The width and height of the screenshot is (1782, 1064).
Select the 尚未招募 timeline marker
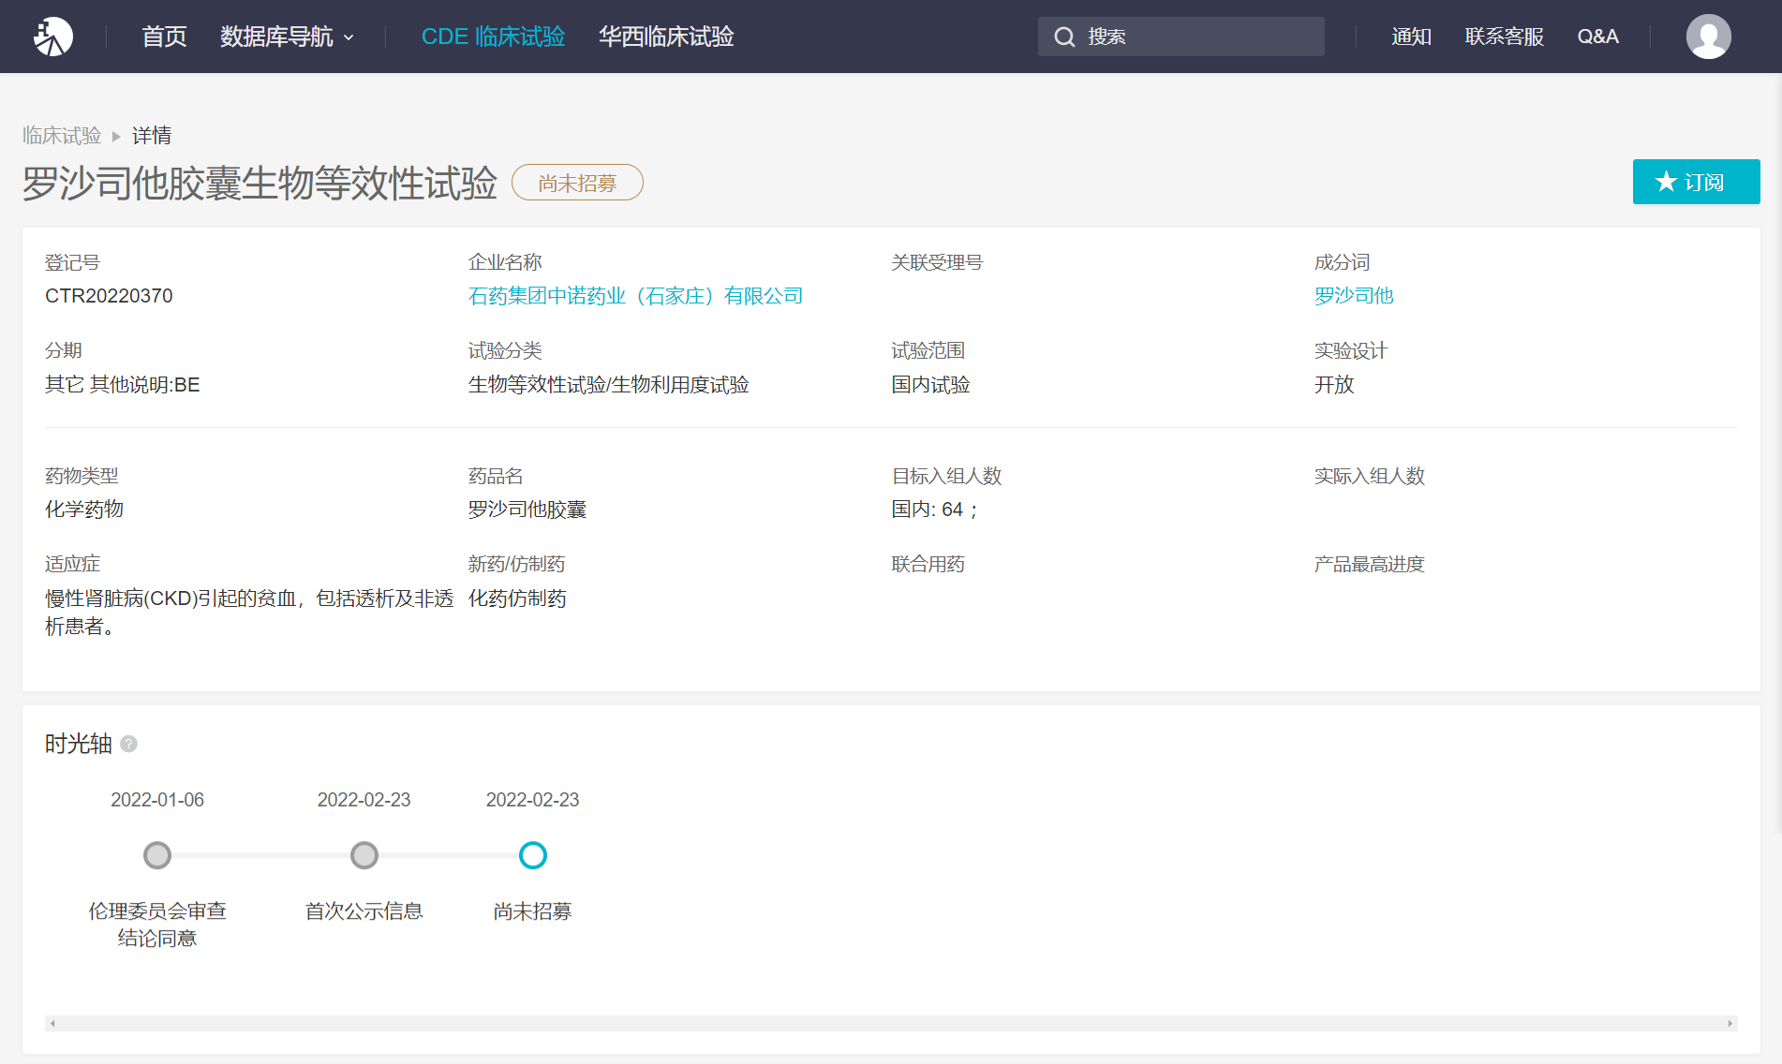click(x=533, y=855)
